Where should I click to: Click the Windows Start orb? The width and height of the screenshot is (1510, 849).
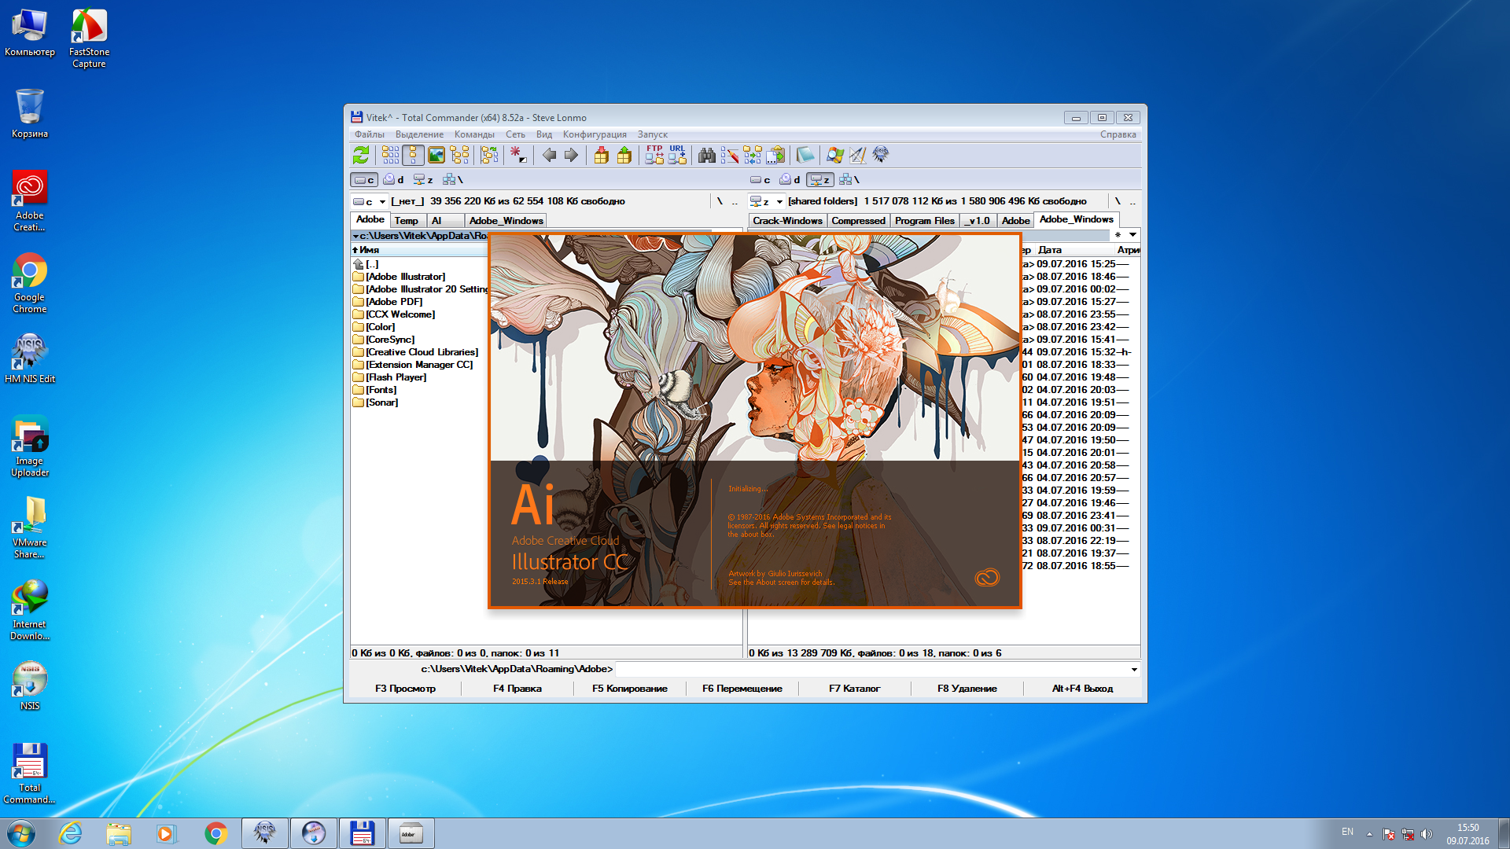pyautogui.click(x=21, y=833)
